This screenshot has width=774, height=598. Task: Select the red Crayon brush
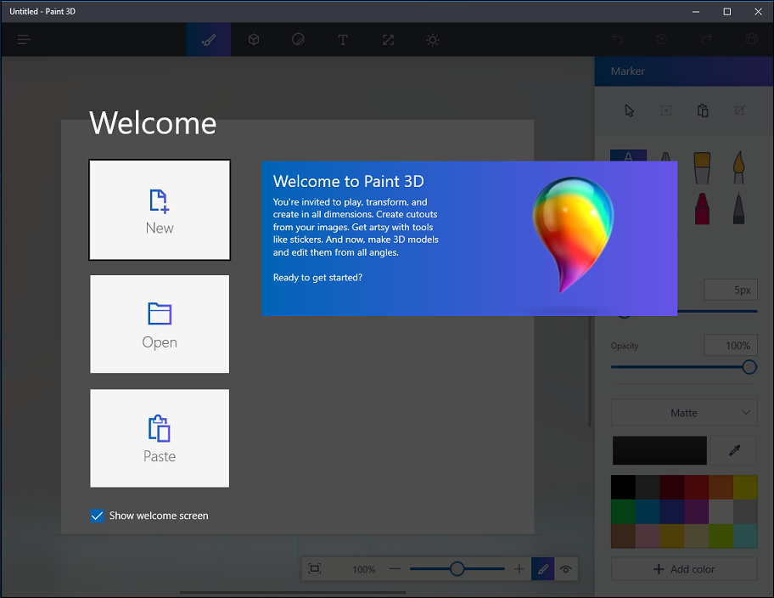pos(702,208)
